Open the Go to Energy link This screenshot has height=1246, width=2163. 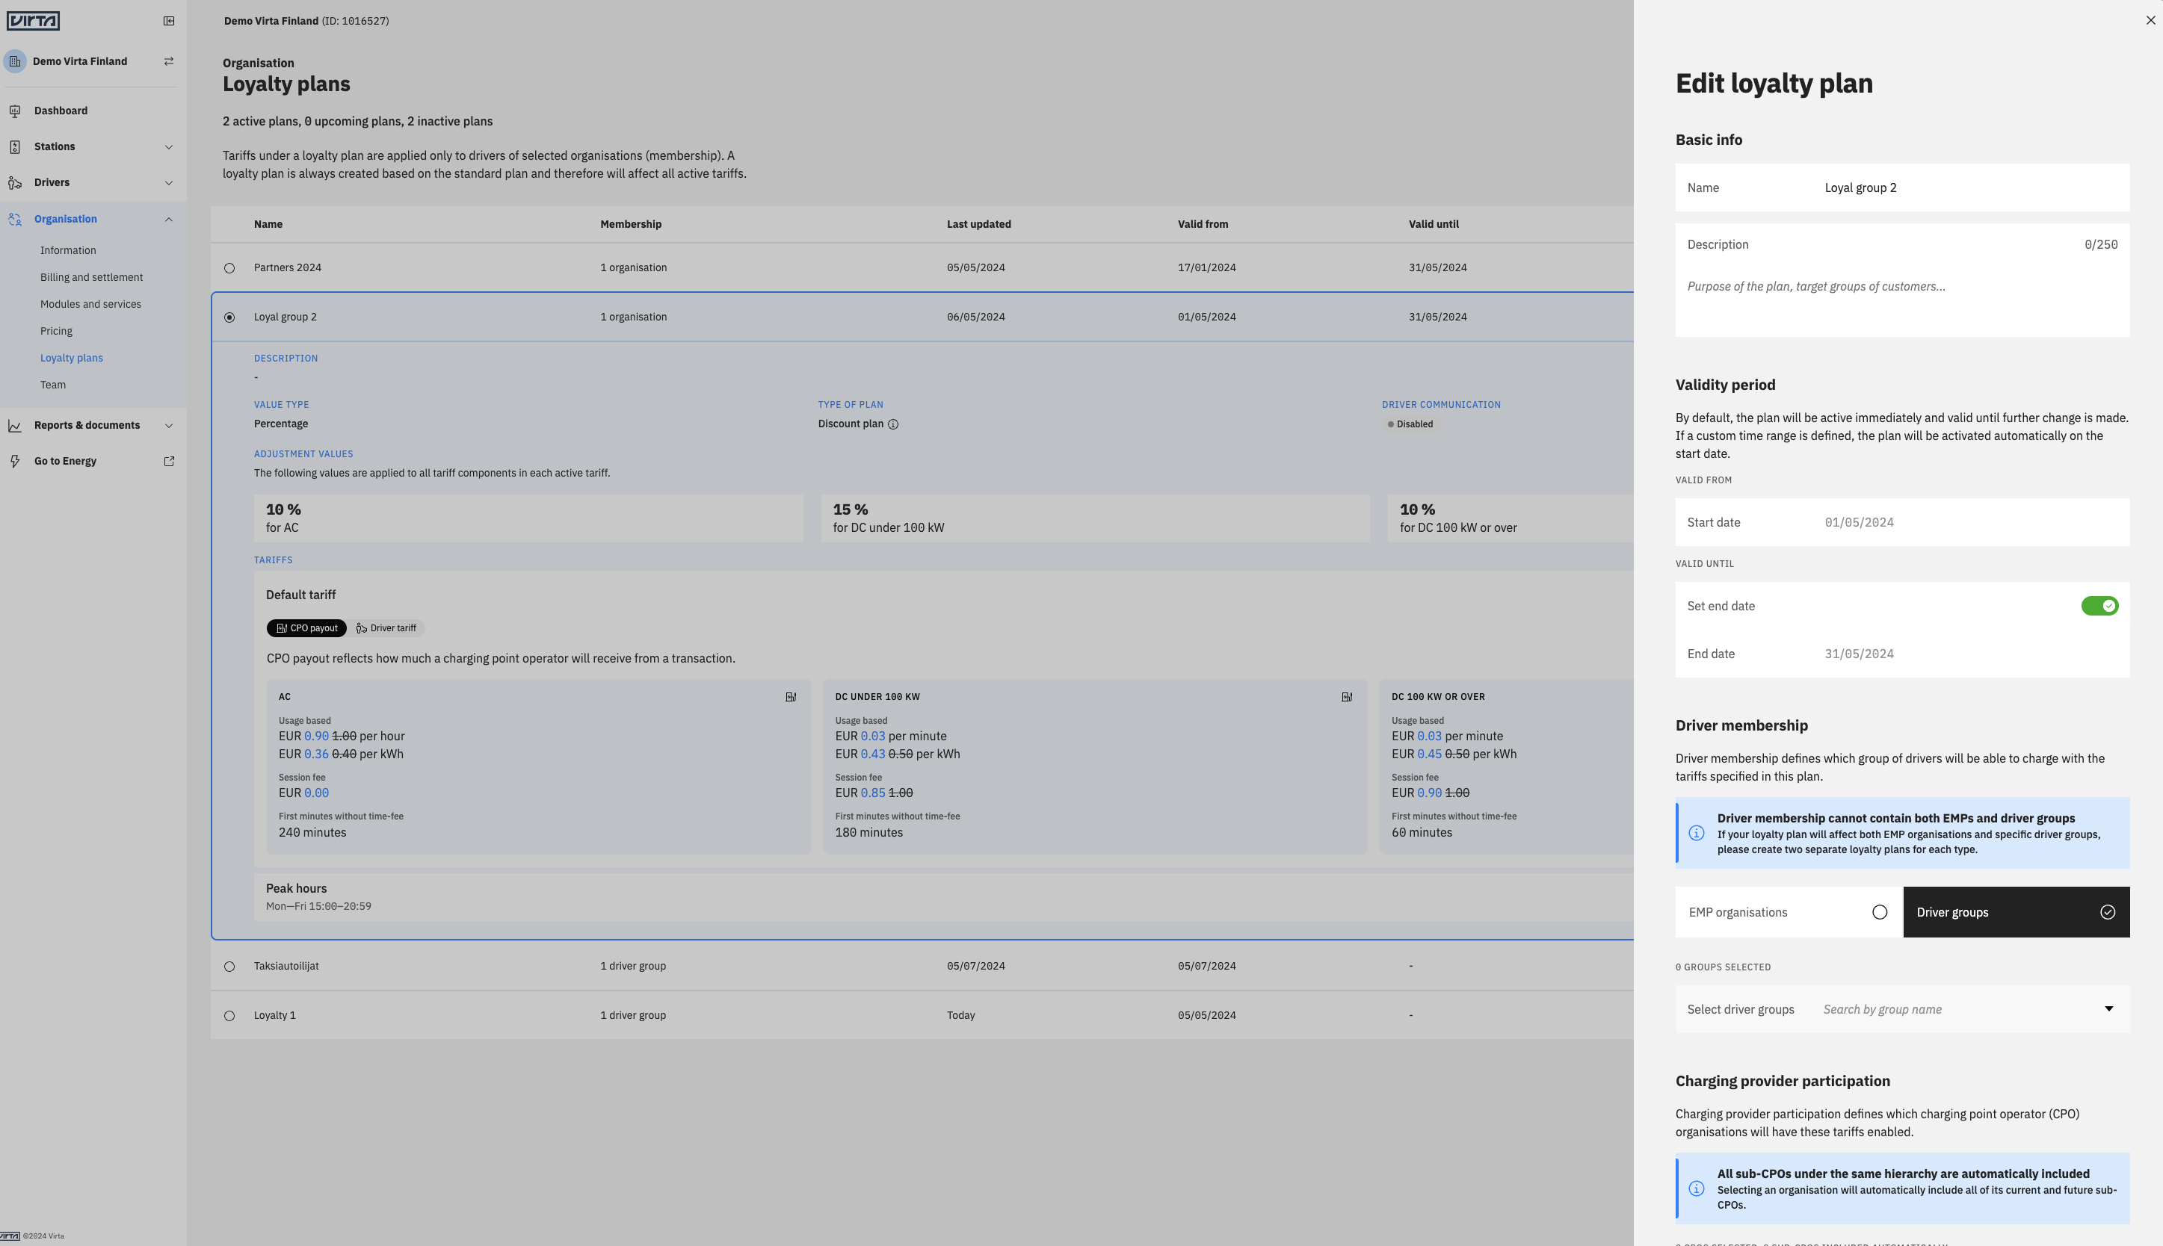pyautogui.click(x=65, y=461)
